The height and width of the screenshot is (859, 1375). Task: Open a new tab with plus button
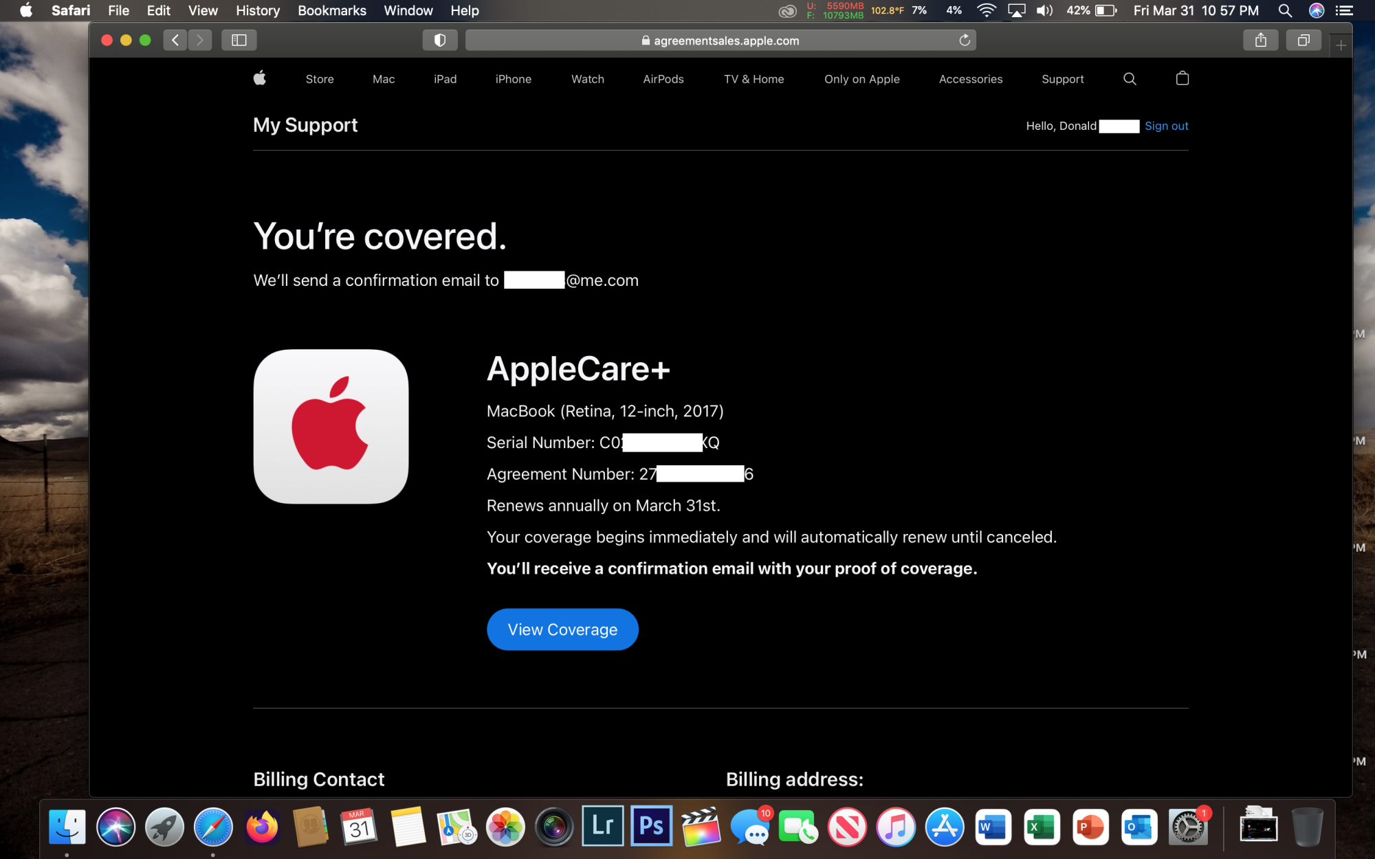click(x=1341, y=45)
